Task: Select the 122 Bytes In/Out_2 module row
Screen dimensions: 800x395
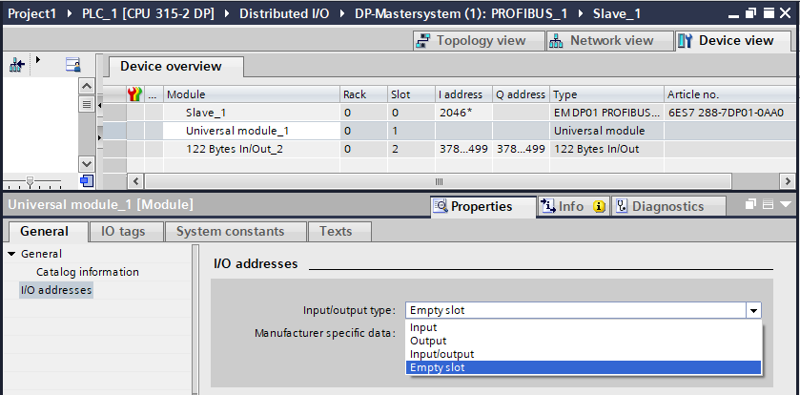Action: (233, 148)
